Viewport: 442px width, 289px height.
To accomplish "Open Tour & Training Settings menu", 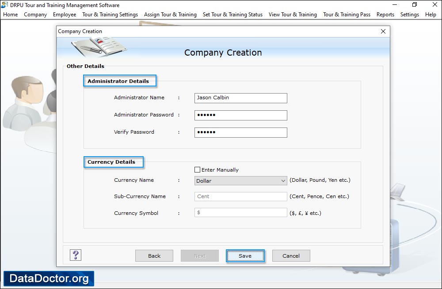I will 110,15.
